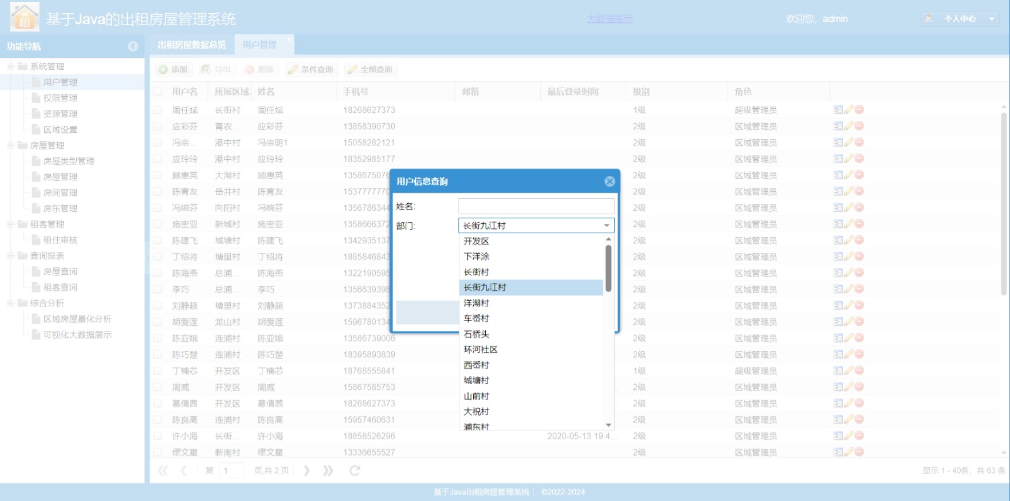Go to previous page arrow
1010x501 pixels.
[183, 471]
